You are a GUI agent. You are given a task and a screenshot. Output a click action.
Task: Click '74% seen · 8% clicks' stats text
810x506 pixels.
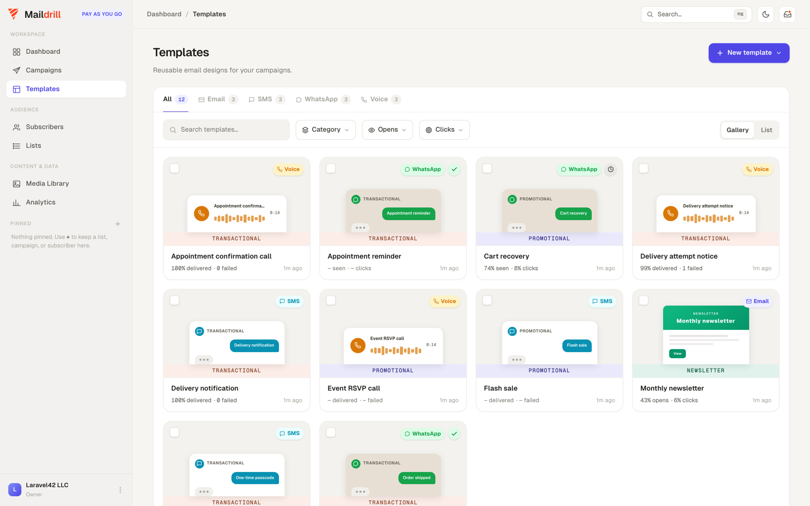coord(511,269)
